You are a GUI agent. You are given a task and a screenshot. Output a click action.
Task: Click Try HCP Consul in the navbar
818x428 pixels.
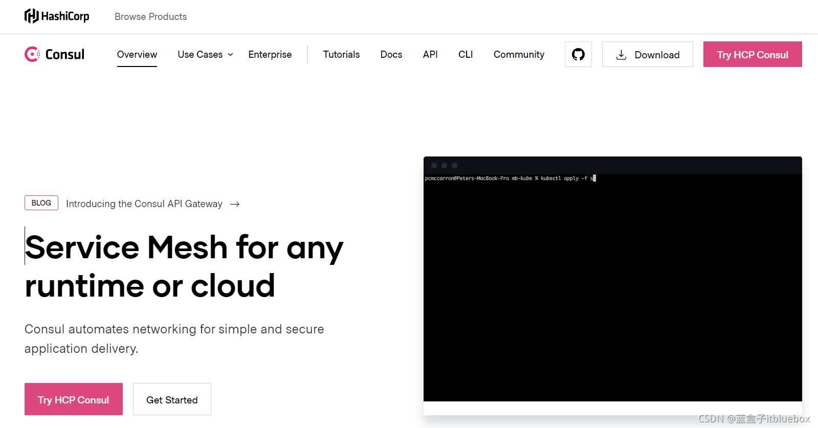pyautogui.click(x=753, y=54)
